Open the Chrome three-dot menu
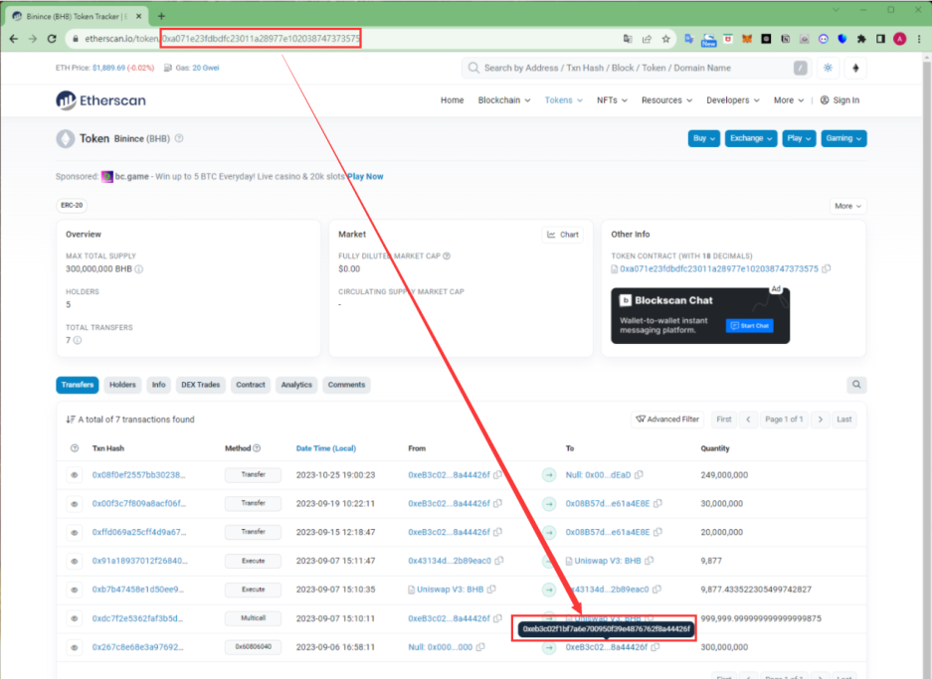 (x=919, y=39)
